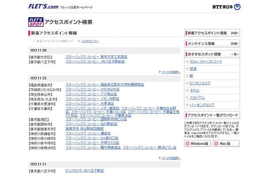Open 駅 category link

(x=191, y=76)
